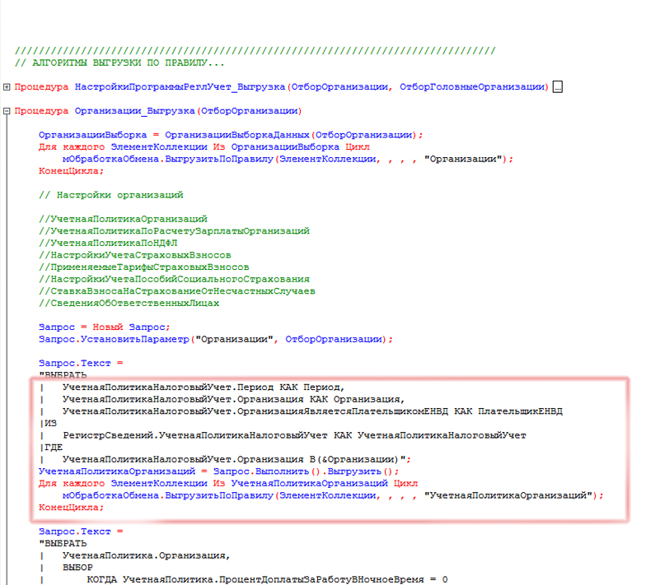This screenshot has width=646, height=585.
Task: Place cursor on Запрос = Новый Запрос line
Action: click(104, 327)
